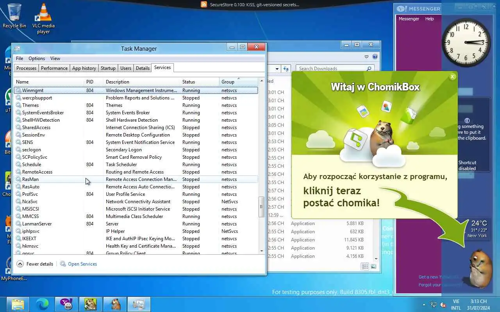Switch to the Startup tab

tap(108, 68)
